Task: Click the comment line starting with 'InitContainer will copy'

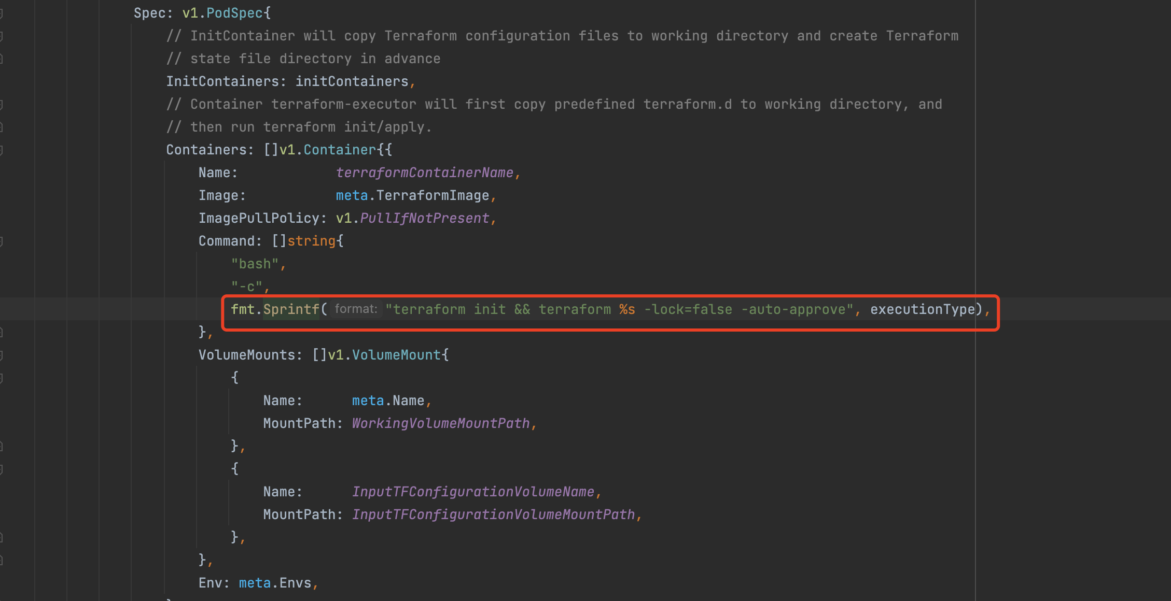Action: [x=562, y=36]
